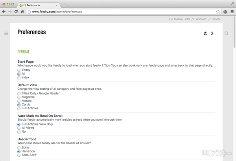Open feedly sidebar hamburger menu

(x=6, y=33)
